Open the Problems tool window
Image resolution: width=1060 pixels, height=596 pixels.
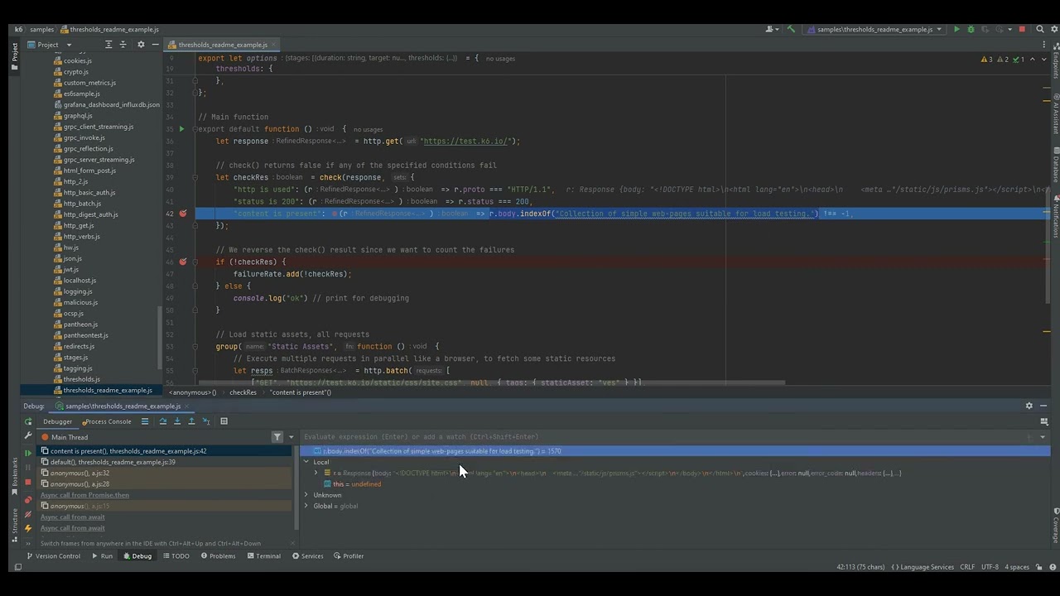coord(218,556)
